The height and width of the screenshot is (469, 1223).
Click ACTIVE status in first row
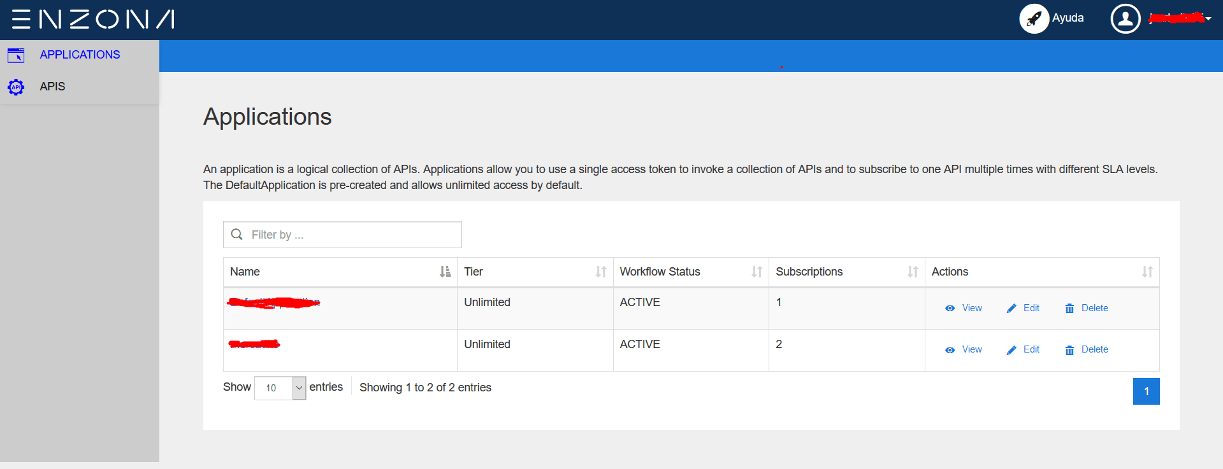640,302
